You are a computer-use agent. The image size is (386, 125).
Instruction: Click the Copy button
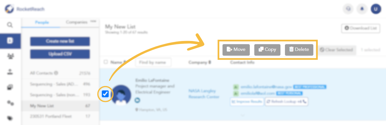coord(267,49)
